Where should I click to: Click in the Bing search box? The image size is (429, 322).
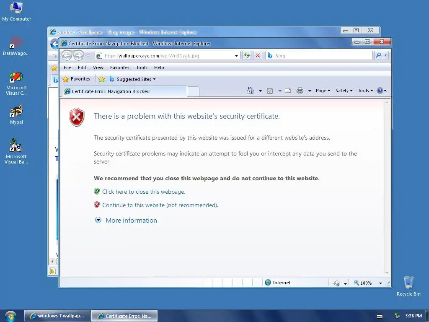click(319, 56)
